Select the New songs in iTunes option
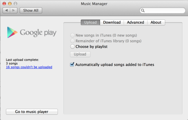The height and width of the screenshot is (120, 188). [x=72, y=35]
